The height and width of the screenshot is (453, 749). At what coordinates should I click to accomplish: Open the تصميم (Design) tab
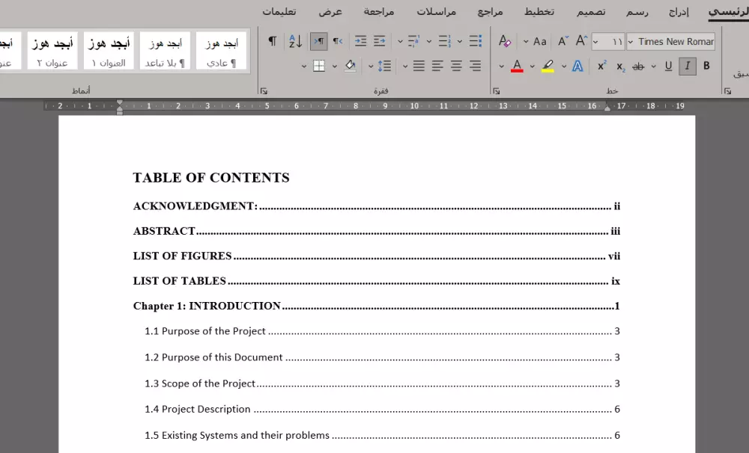click(591, 12)
